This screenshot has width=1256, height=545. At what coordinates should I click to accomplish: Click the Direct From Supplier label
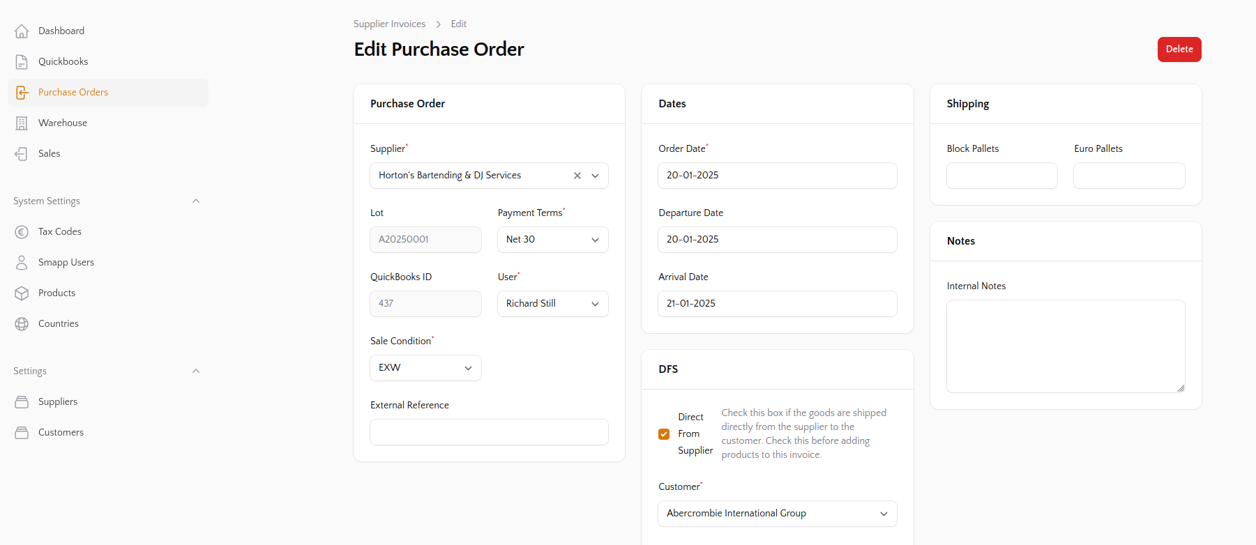click(x=695, y=434)
